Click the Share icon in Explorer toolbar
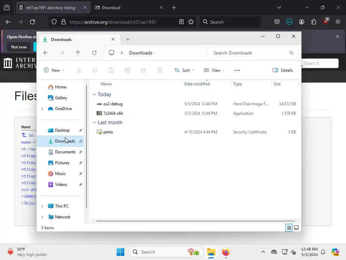Viewport: 346px width, 260px height. (143, 70)
